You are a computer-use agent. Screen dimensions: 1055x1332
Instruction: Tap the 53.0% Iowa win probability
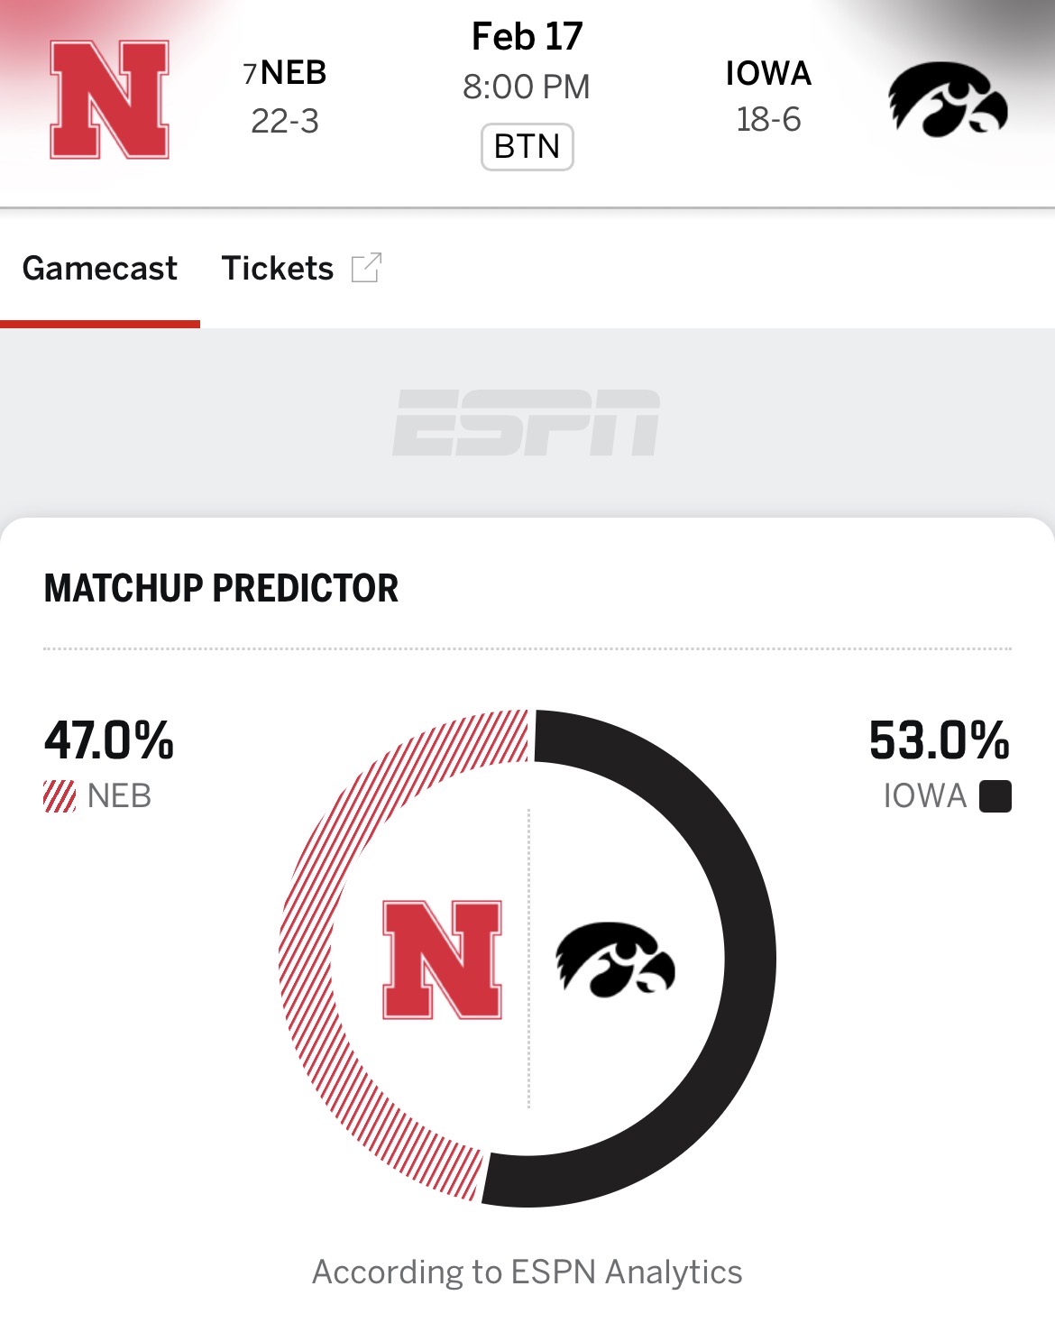(939, 740)
